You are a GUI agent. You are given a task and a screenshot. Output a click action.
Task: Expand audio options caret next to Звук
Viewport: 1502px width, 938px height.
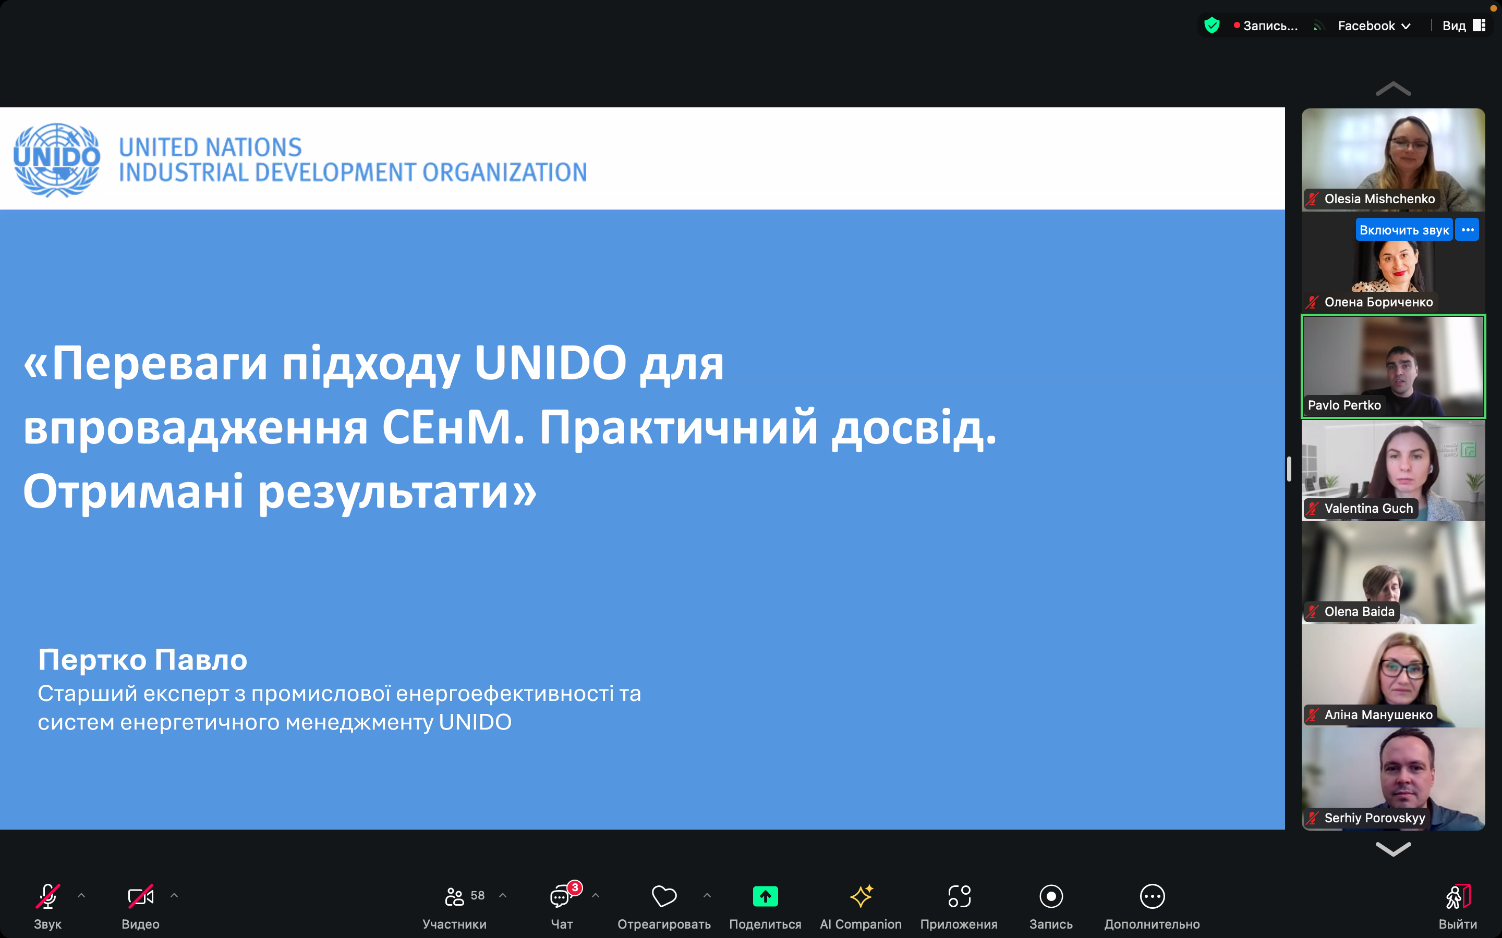click(81, 895)
